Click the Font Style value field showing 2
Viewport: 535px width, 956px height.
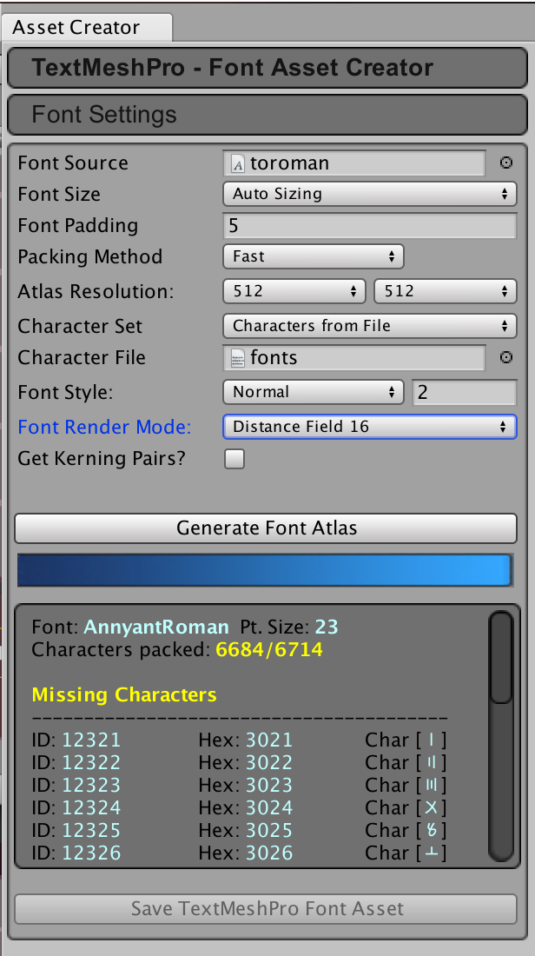pos(465,392)
